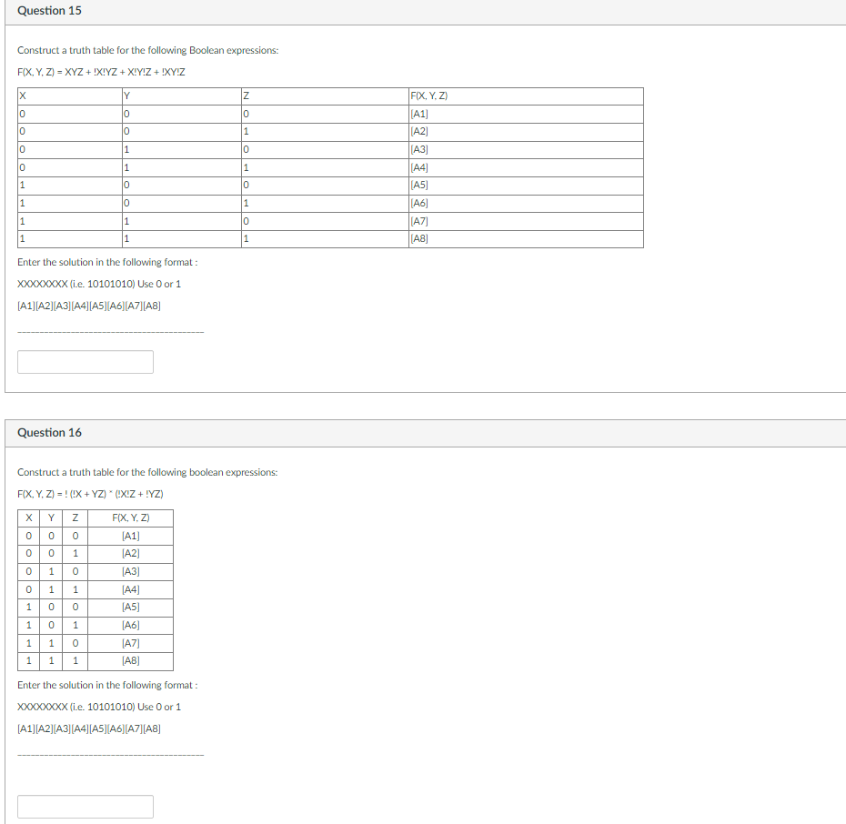The width and height of the screenshot is (846, 824).
Task: Click the dashed separator line above Question 15 input
Action: tap(111, 330)
